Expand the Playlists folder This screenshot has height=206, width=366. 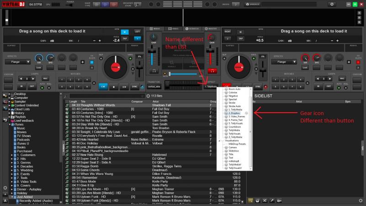[x=10, y=117]
